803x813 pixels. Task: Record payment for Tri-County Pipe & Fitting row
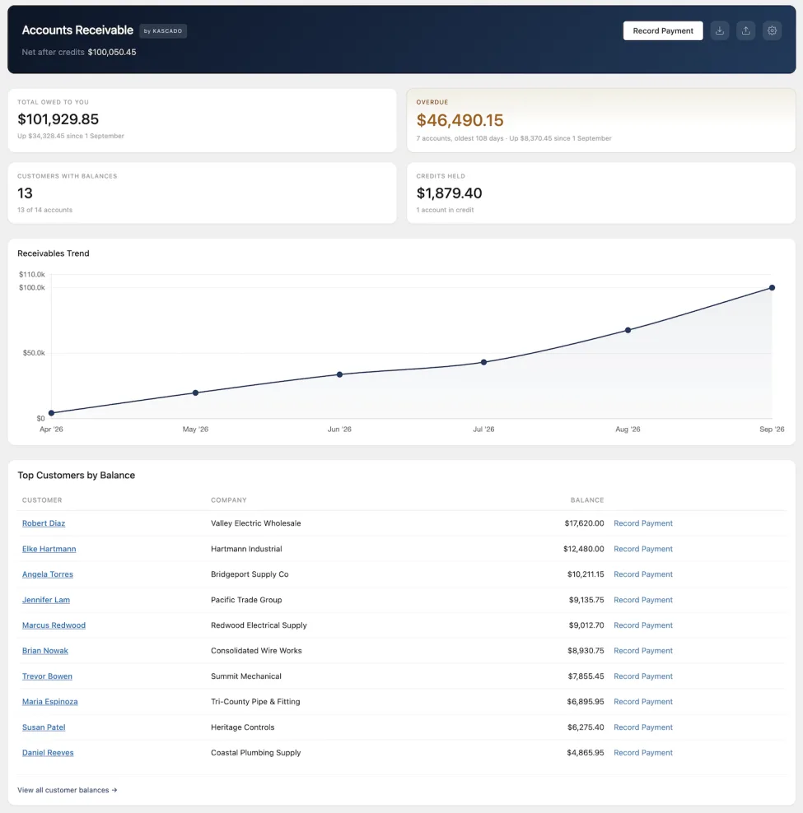[643, 702]
